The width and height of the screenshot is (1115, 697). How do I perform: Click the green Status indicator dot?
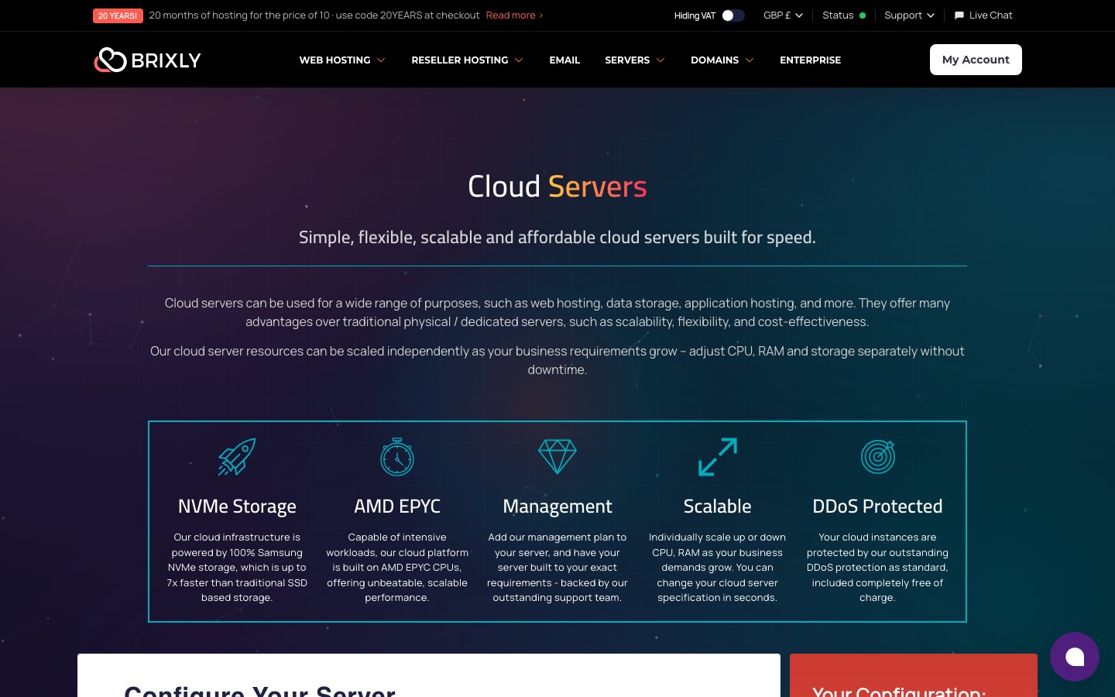coord(863,15)
